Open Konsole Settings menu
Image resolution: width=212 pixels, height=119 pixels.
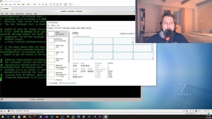pos(29,14)
